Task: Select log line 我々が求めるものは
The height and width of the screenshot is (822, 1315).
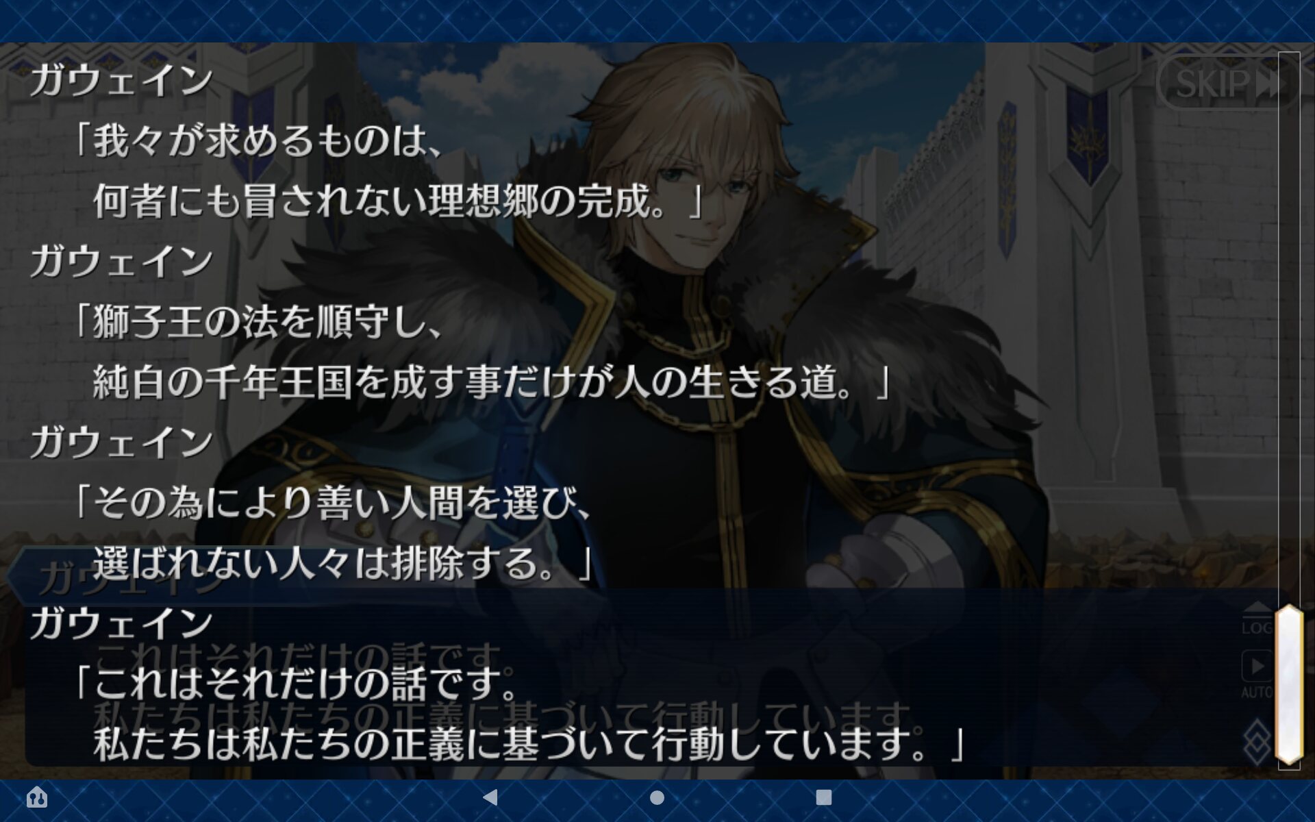Action: point(257,140)
